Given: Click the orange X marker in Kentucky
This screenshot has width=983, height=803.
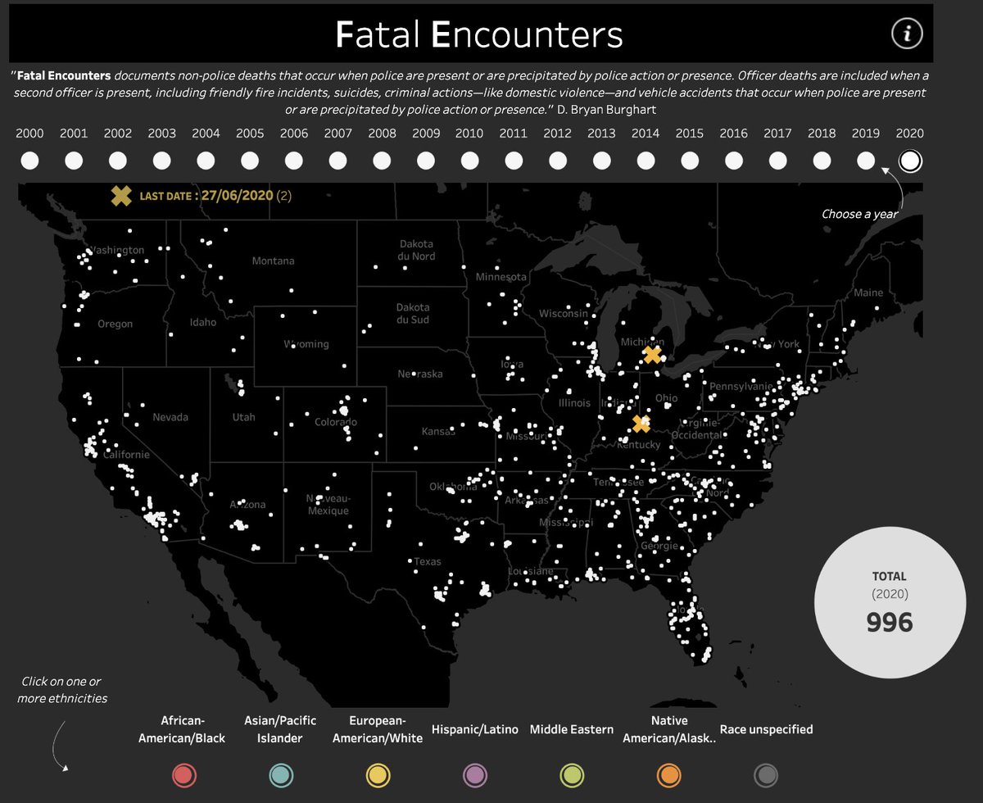Looking at the screenshot, I should pos(641,424).
